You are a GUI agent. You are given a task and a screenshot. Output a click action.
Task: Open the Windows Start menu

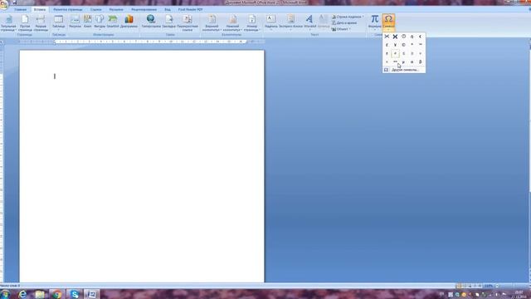5,294
